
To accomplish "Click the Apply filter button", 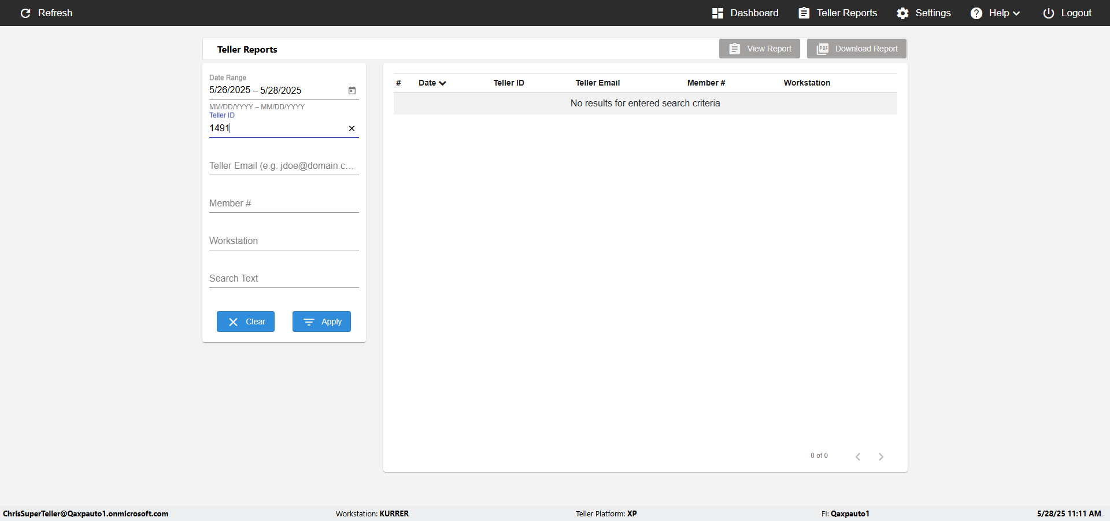I will click(321, 322).
